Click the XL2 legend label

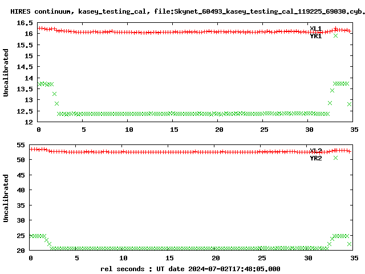pyautogui.click(x=316, y=151)
